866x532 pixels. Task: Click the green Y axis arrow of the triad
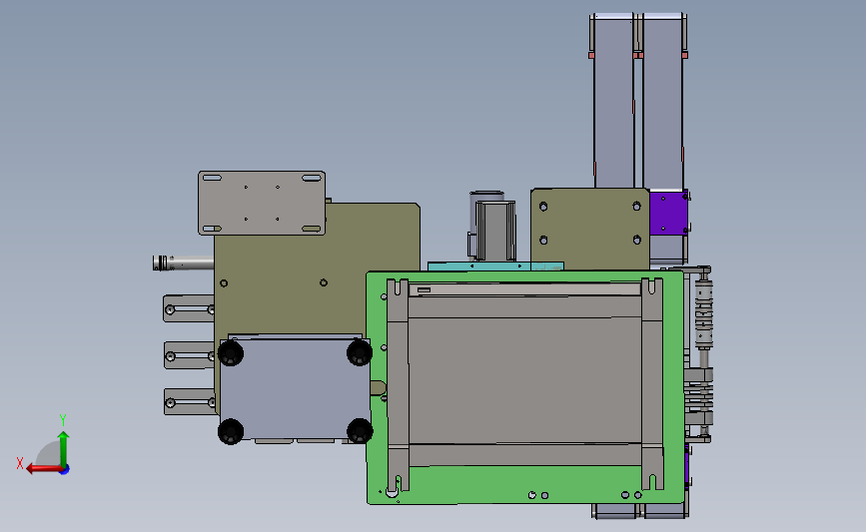tap(64, 449)
